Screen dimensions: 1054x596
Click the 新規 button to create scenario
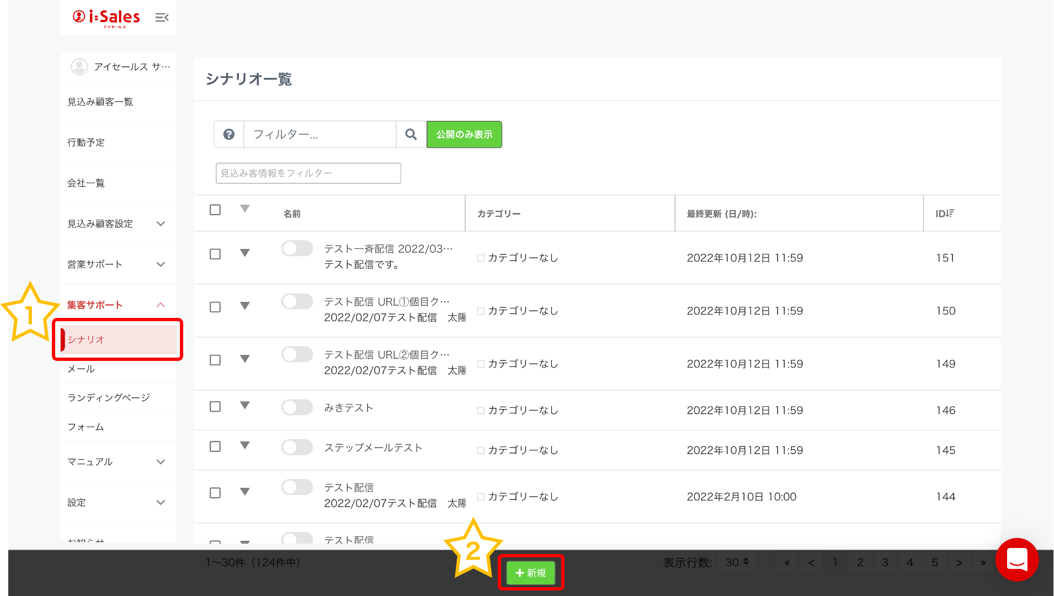coord(531,573)
